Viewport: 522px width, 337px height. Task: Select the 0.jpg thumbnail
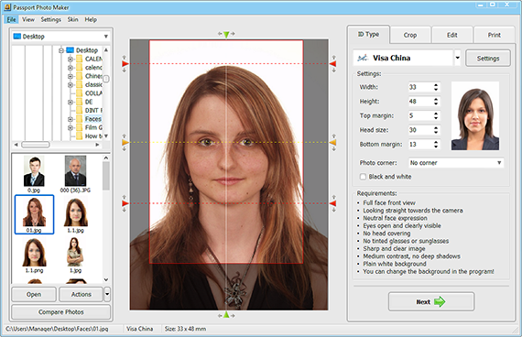34,174
